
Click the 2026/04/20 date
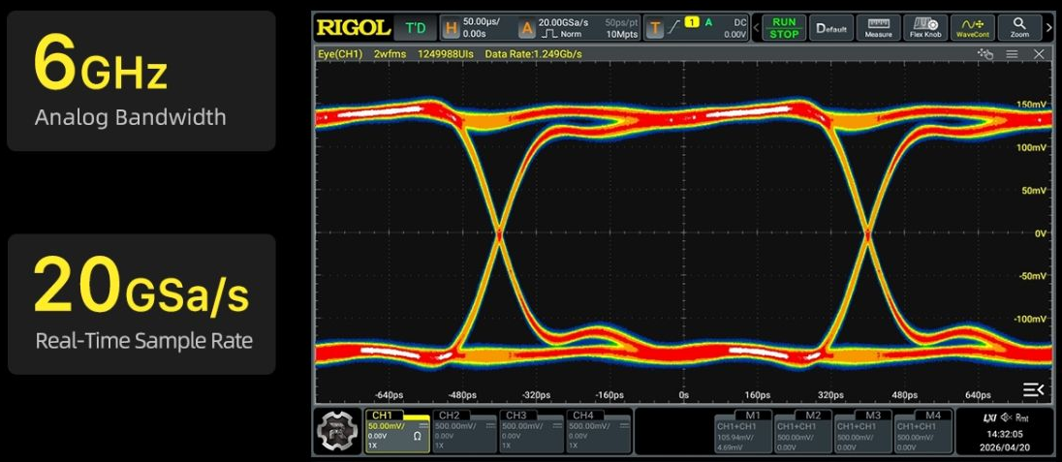point(1005,447)
